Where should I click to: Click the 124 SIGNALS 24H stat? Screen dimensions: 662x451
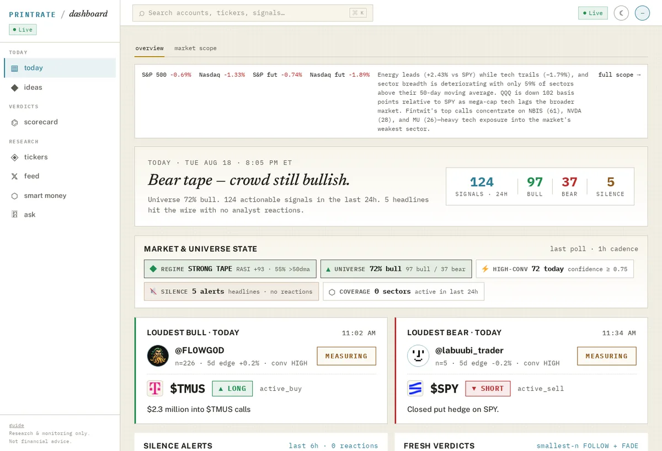(482, 186)
